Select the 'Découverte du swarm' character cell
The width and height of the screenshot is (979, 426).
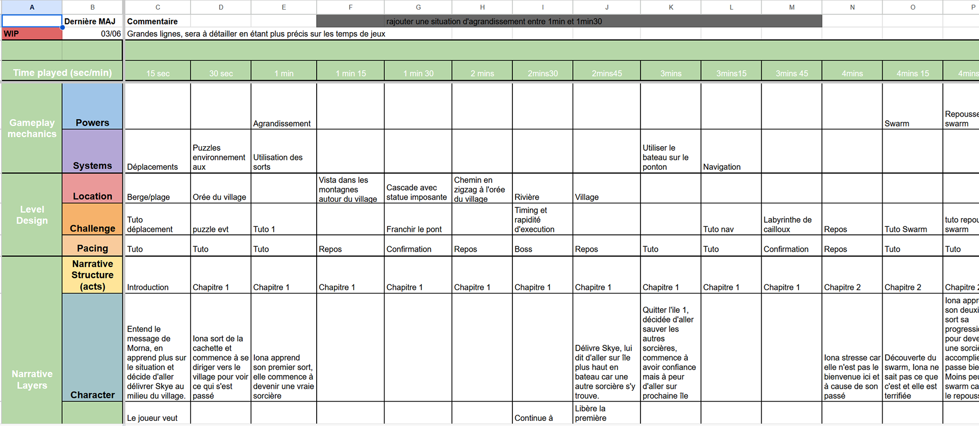(913, 348)
